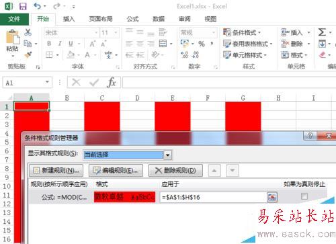Copy the selection using the copy icon
This screenshot has height=244, width=336.
click(28, 44)
